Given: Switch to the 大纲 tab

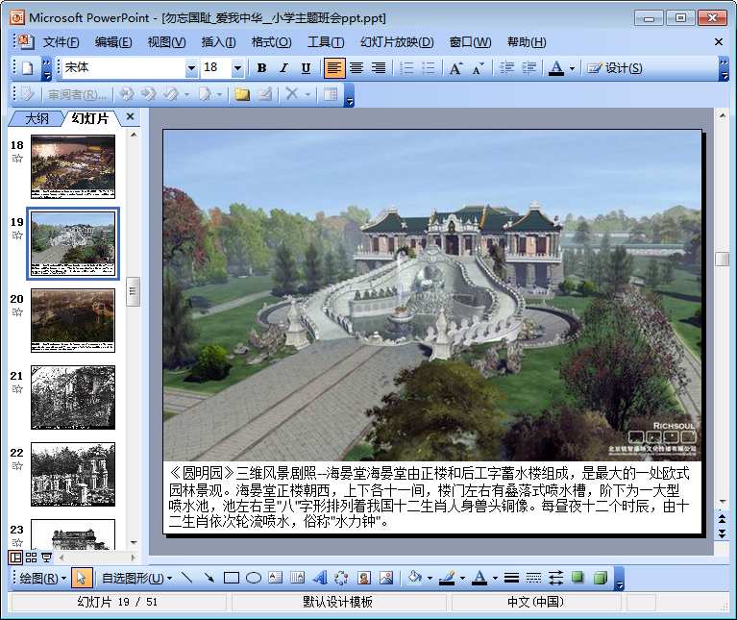Looking at the screenshot, I should 37,118.
